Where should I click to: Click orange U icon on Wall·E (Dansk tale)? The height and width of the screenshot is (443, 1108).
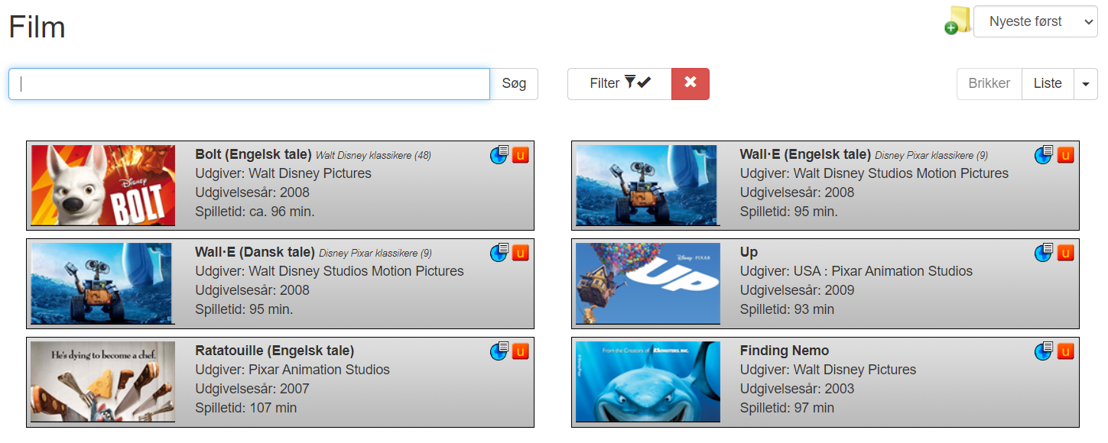[x=521, y=253]
